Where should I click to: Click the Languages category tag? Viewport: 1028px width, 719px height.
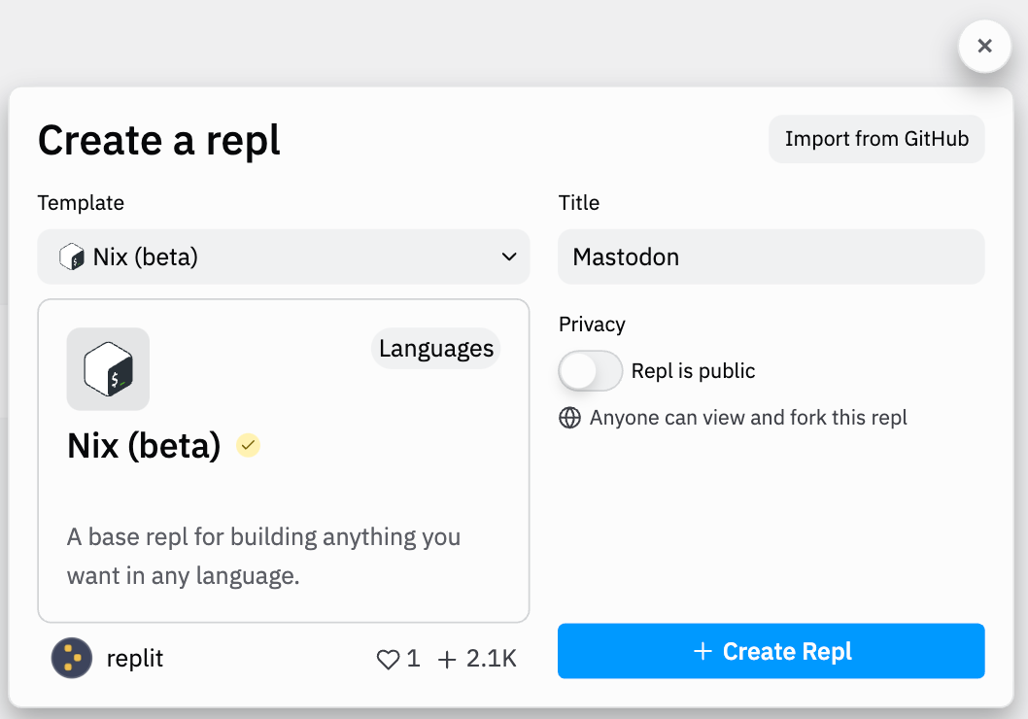(x=436, y=349)
